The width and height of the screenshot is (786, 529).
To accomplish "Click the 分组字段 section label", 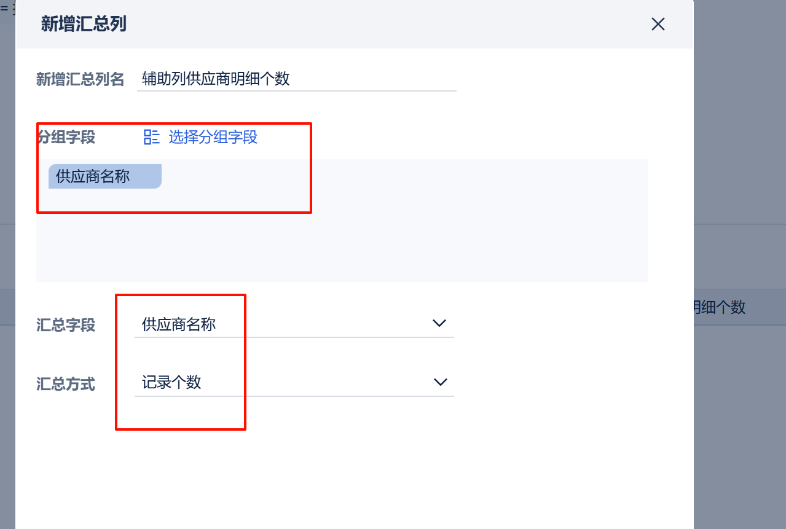I will click(x=66, y=137).
